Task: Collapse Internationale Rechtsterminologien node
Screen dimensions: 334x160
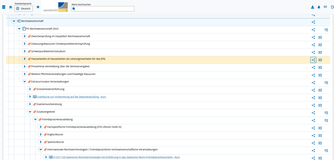Action: (x=41, y=150)
